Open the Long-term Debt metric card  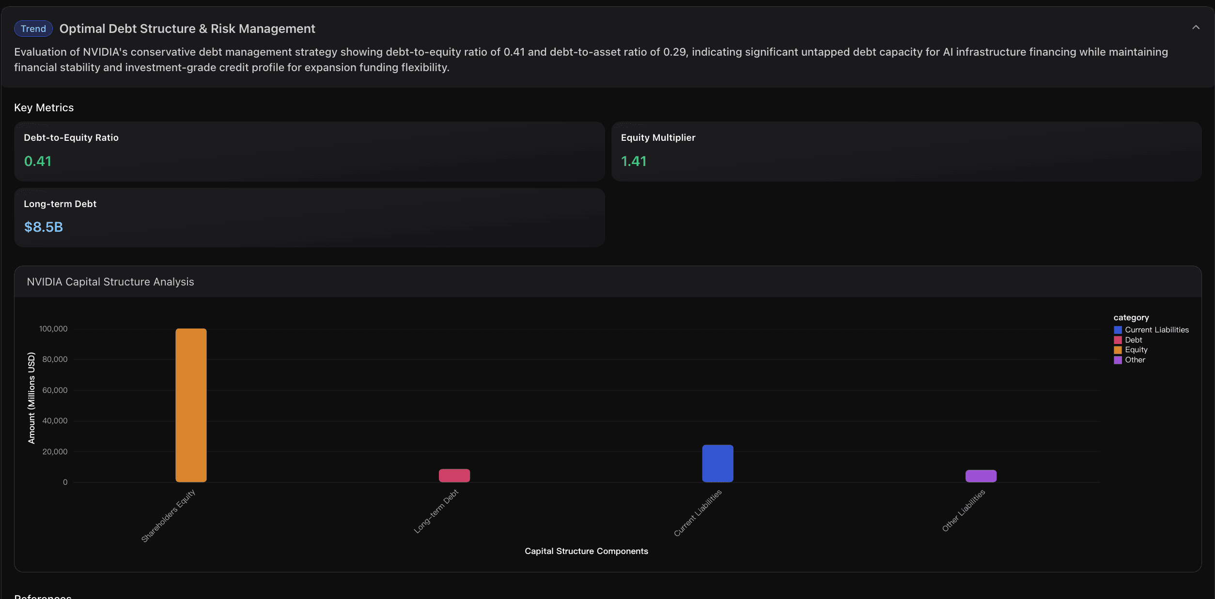[x=309, y=217]
